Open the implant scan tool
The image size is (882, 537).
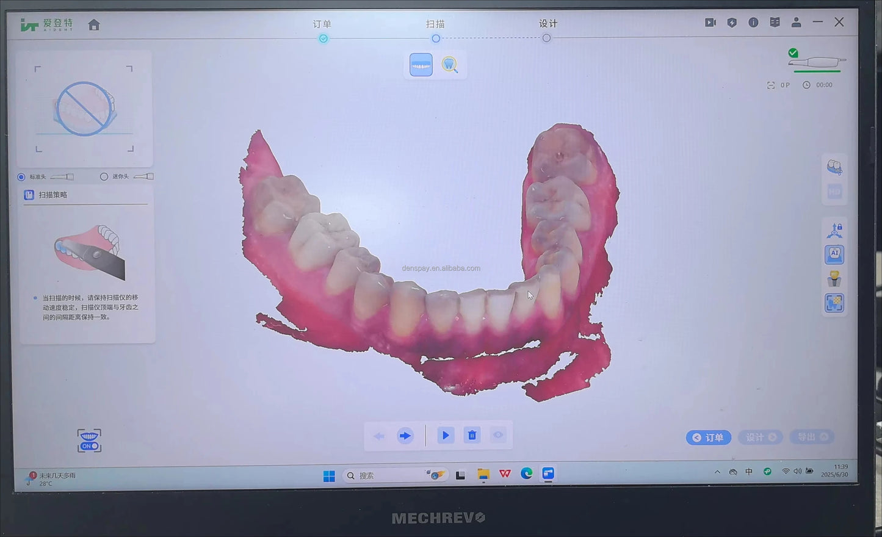coord(834,278)
